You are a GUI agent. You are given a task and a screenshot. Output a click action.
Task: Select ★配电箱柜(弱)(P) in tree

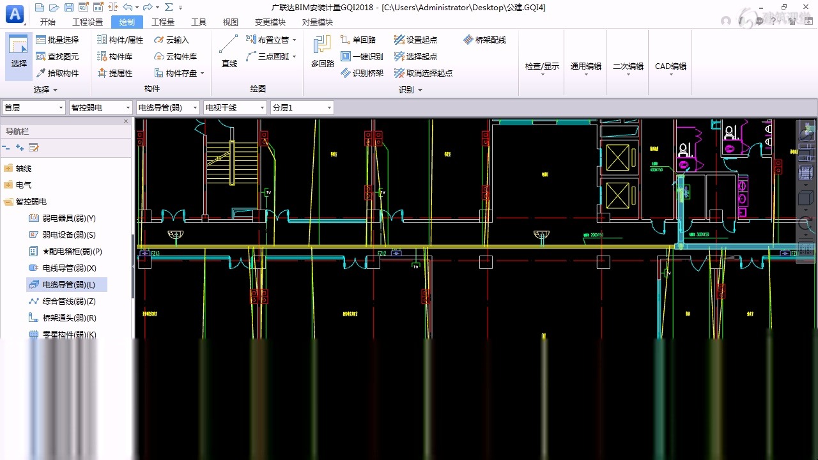[65, 251]
